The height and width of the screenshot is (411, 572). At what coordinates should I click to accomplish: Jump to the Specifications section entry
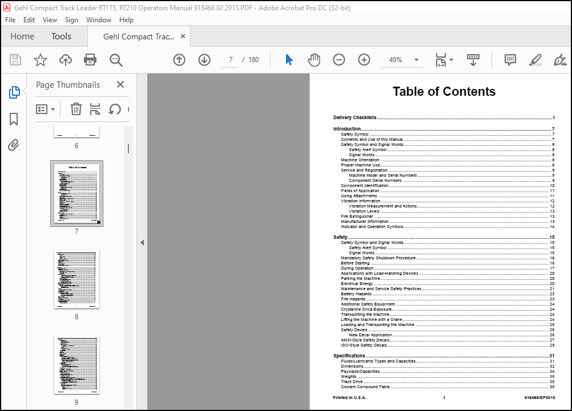click(444, 356)
